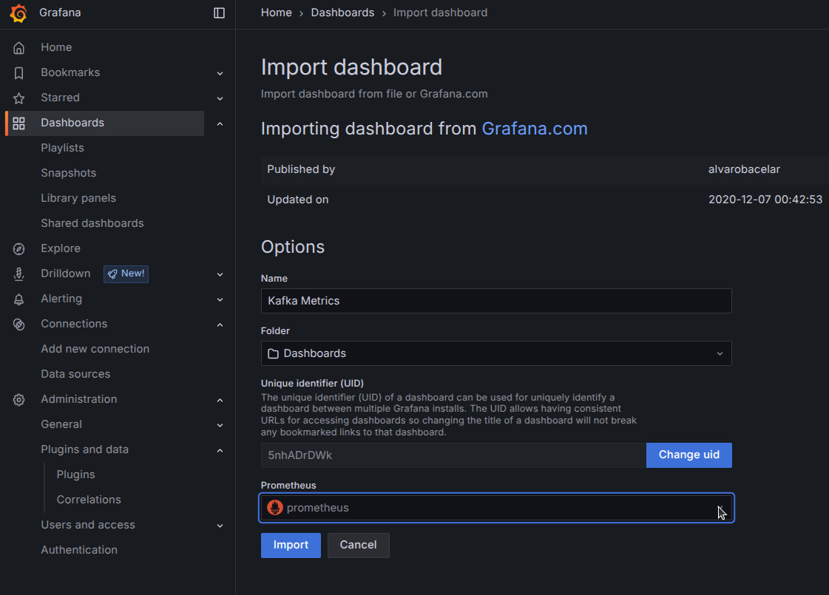Click the Grafana title text in sidebar
Image resolution: width=829 pixels, height=595 pixels.
click(x=61, y=13)
